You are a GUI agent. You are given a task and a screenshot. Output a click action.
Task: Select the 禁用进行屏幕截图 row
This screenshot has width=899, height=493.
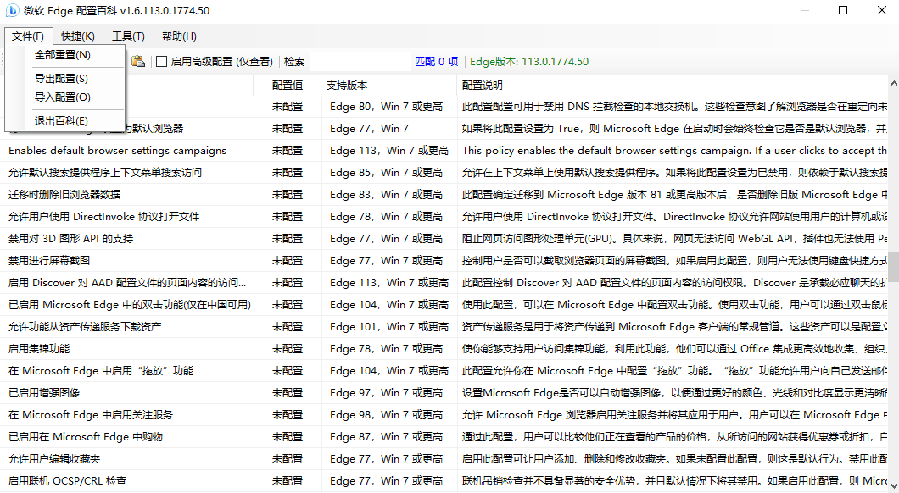[444, 261]
